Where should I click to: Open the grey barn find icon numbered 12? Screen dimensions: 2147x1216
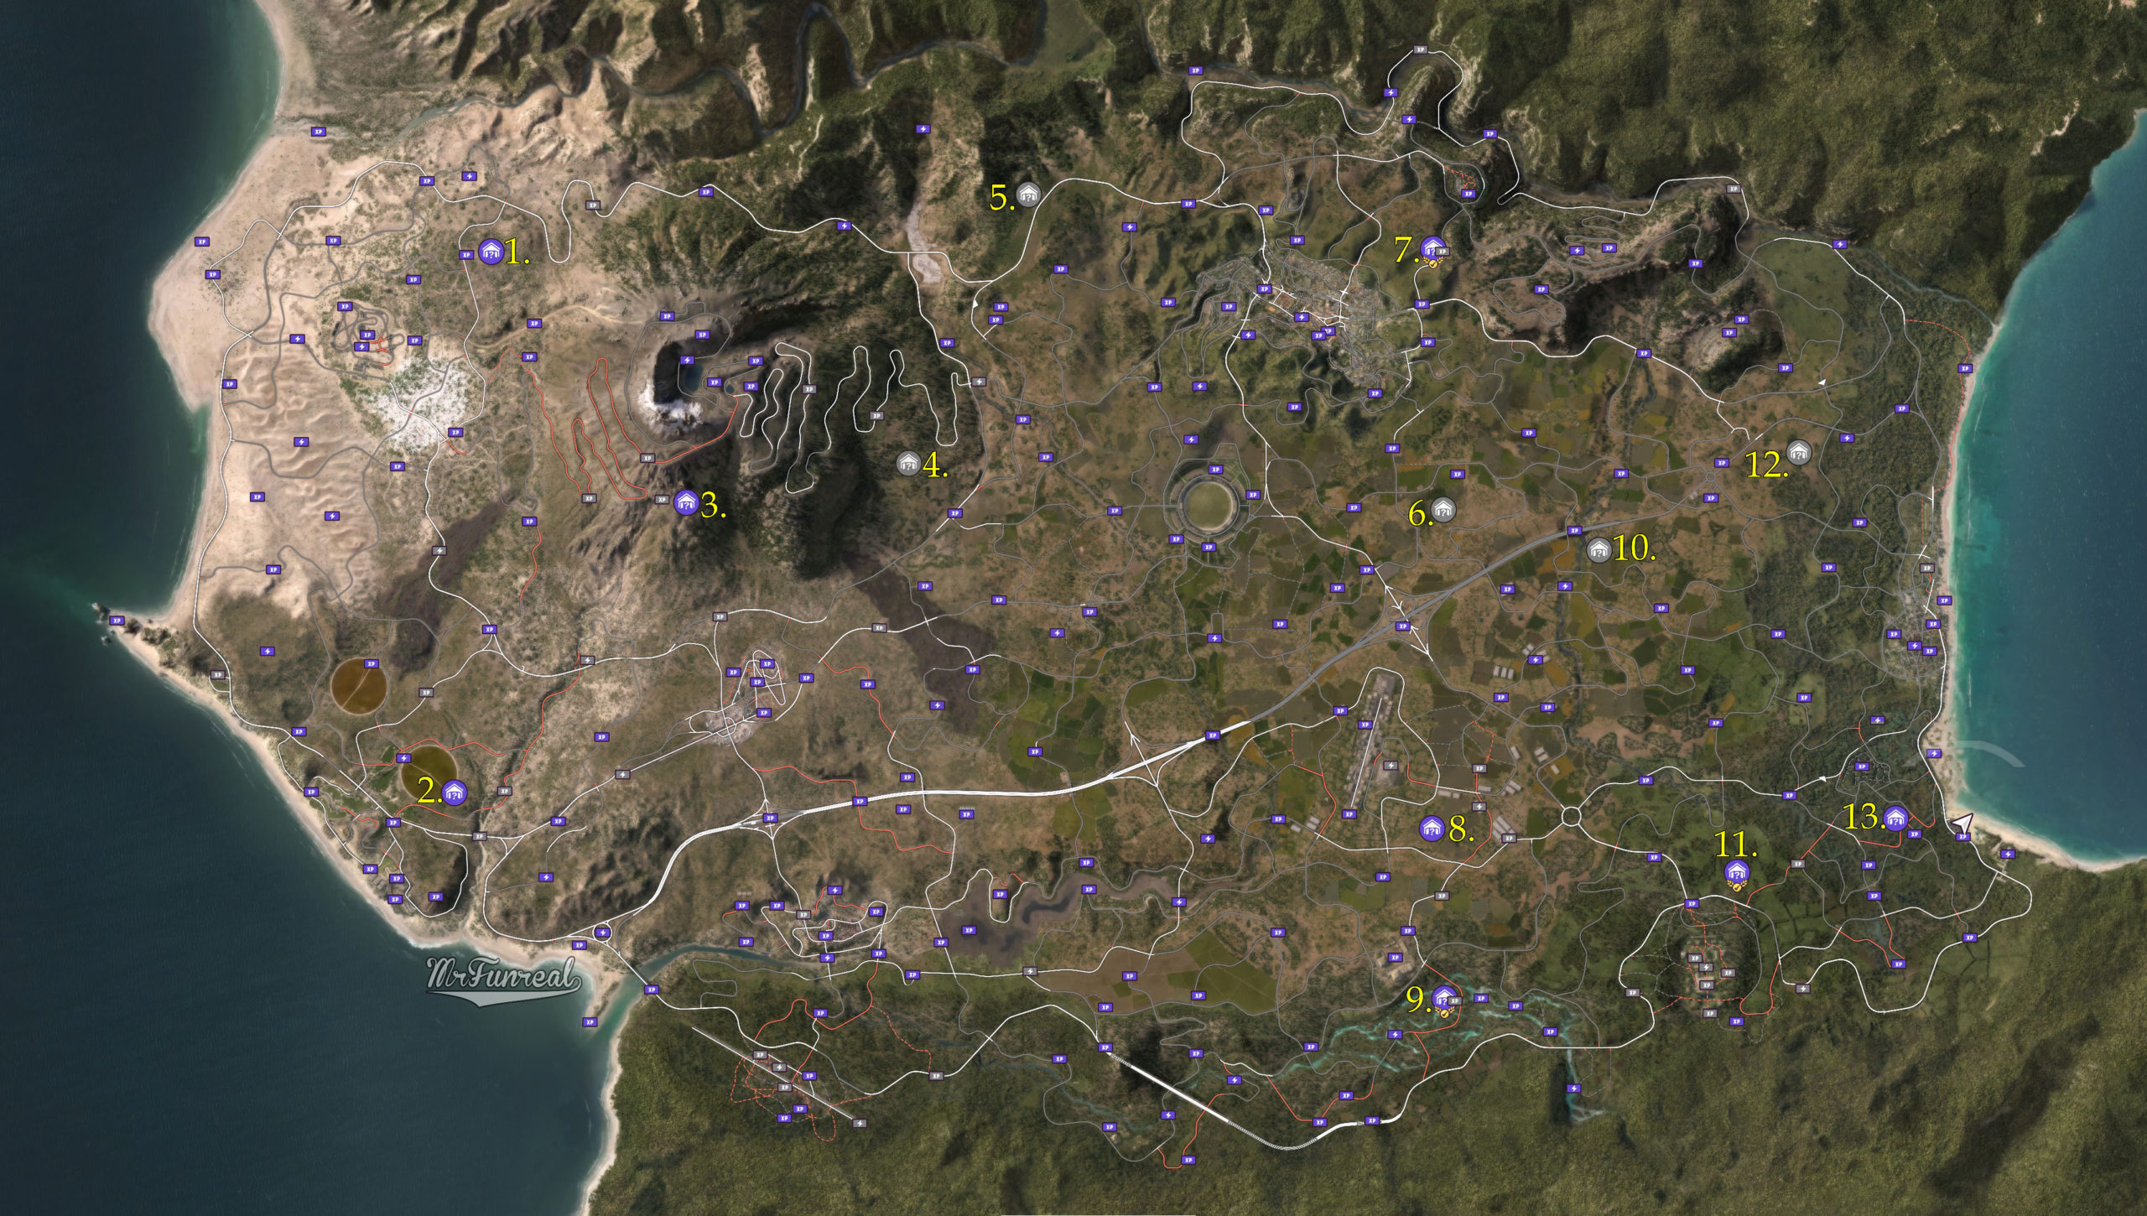[1798, 453]
